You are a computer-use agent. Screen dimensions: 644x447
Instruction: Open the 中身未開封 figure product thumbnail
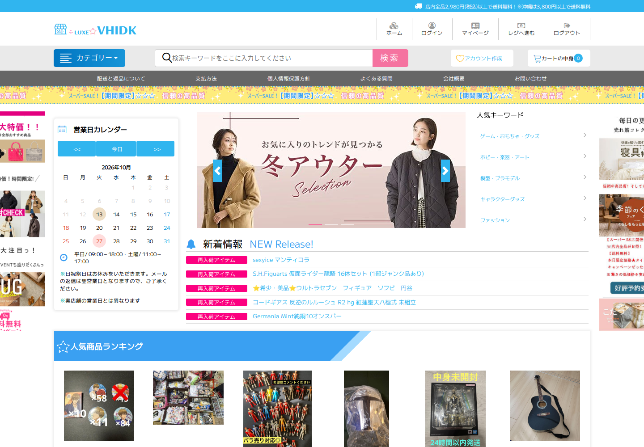455,409
